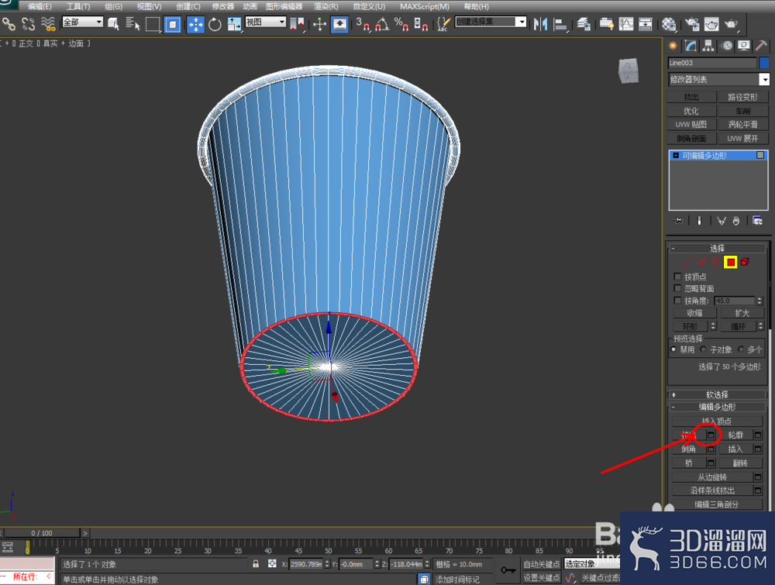Select 禁用 preview radio button
The width and height of the screenshot is (775, 585).
[673, 349]
